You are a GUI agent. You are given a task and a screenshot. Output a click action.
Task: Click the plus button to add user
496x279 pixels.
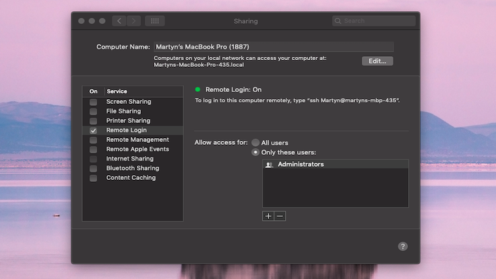click(268, 216)
